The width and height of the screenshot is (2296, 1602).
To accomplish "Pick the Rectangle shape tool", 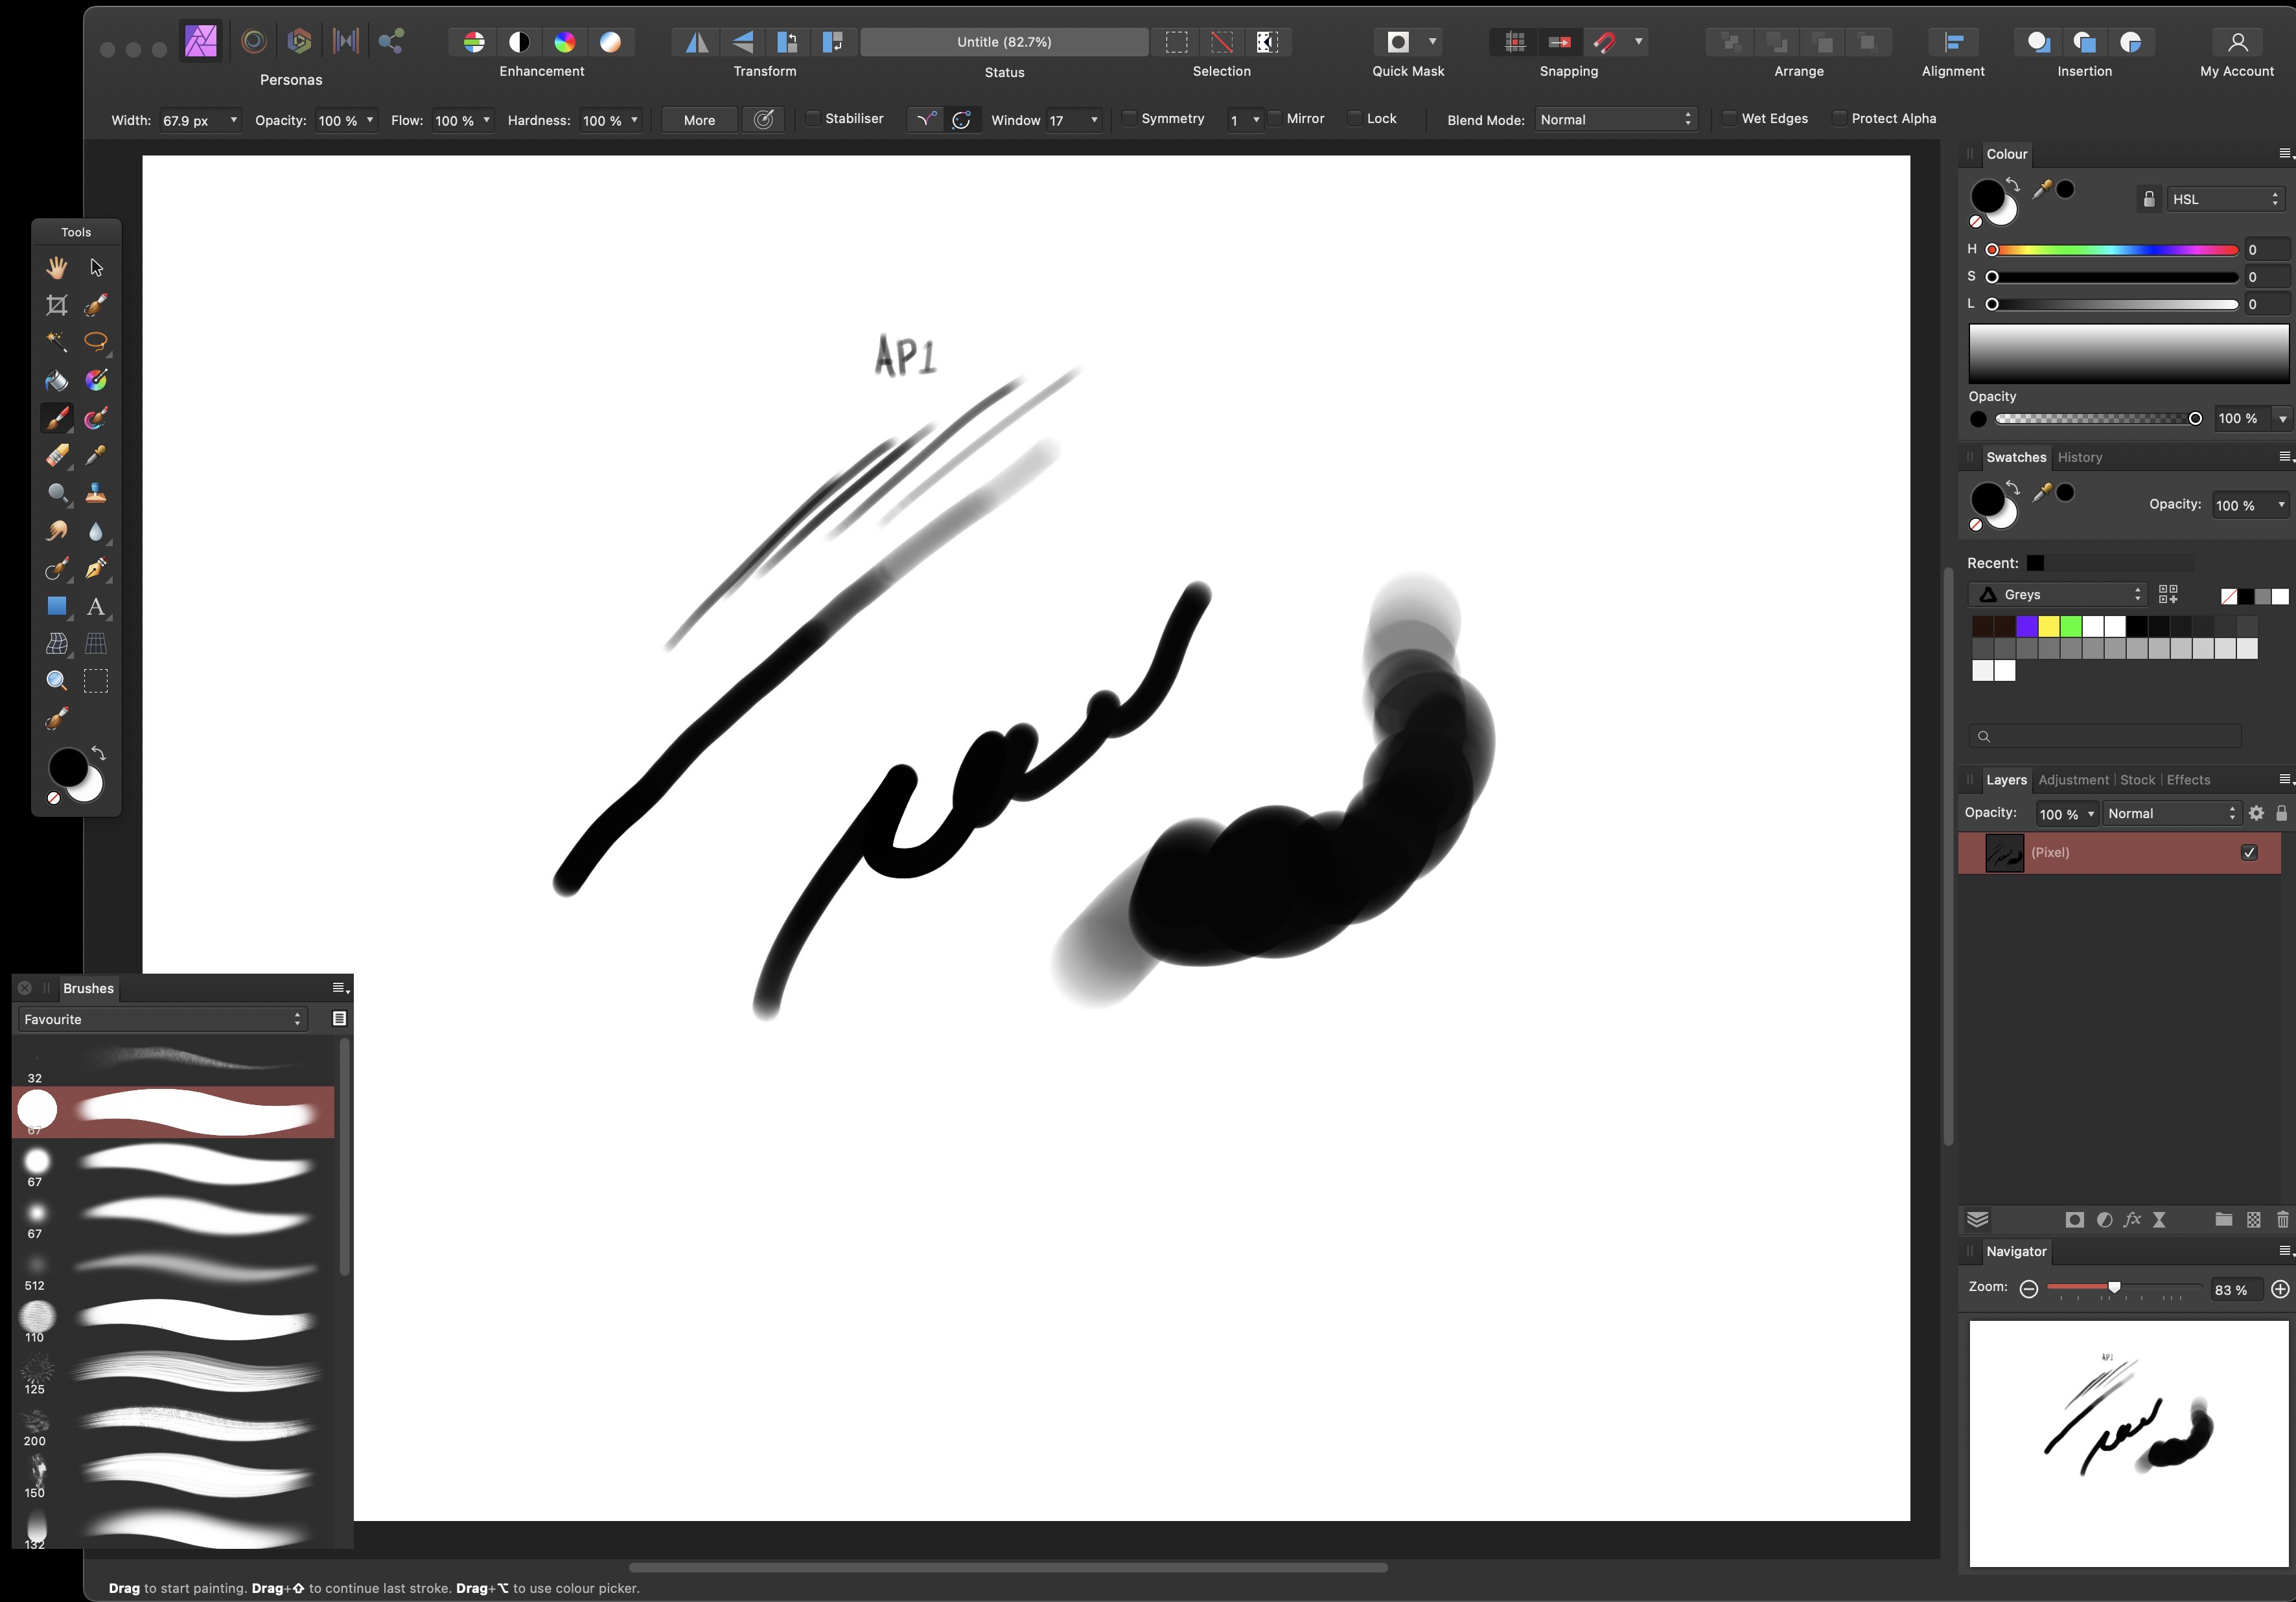I will tap(56, 606).
